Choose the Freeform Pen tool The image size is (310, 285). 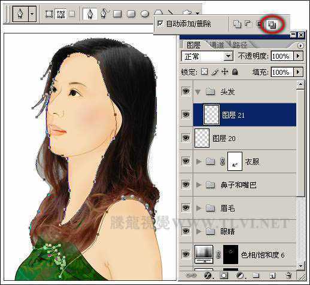pyautogui.click(x=104, y=14)
